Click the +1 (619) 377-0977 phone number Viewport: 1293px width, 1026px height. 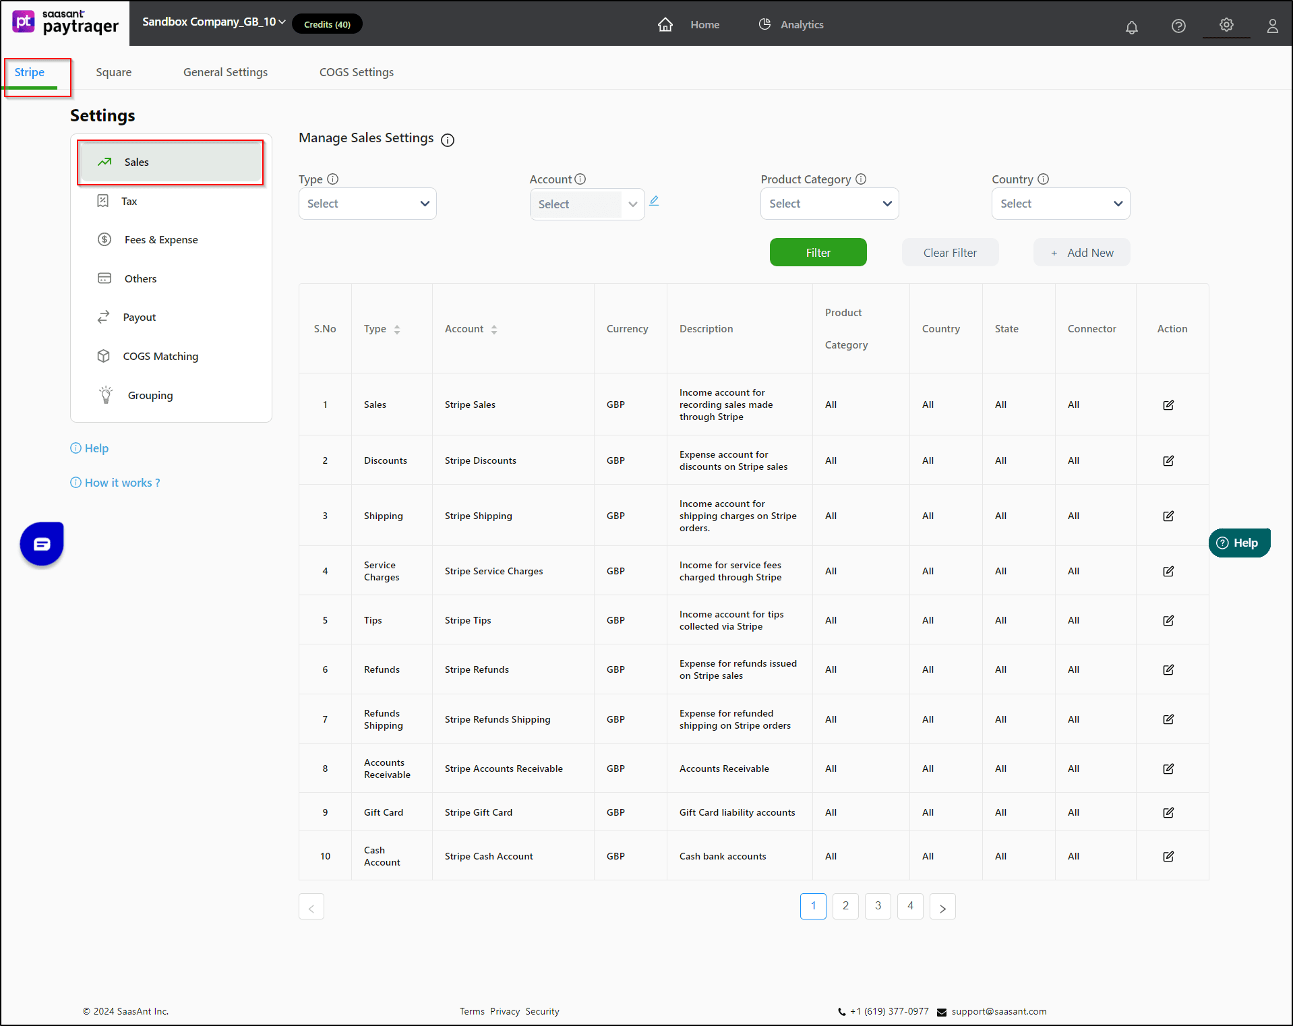tap(889, 1011)
